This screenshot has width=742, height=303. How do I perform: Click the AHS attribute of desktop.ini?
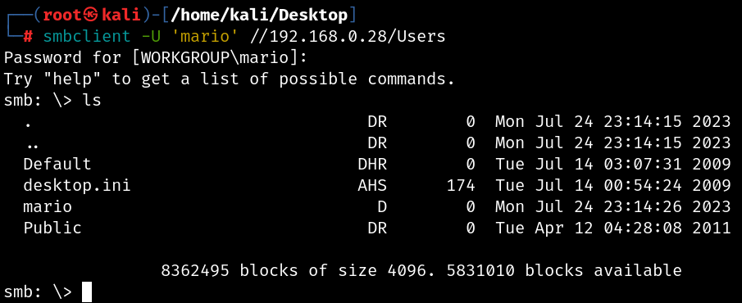pyautogui.click(x=372, y=185)
